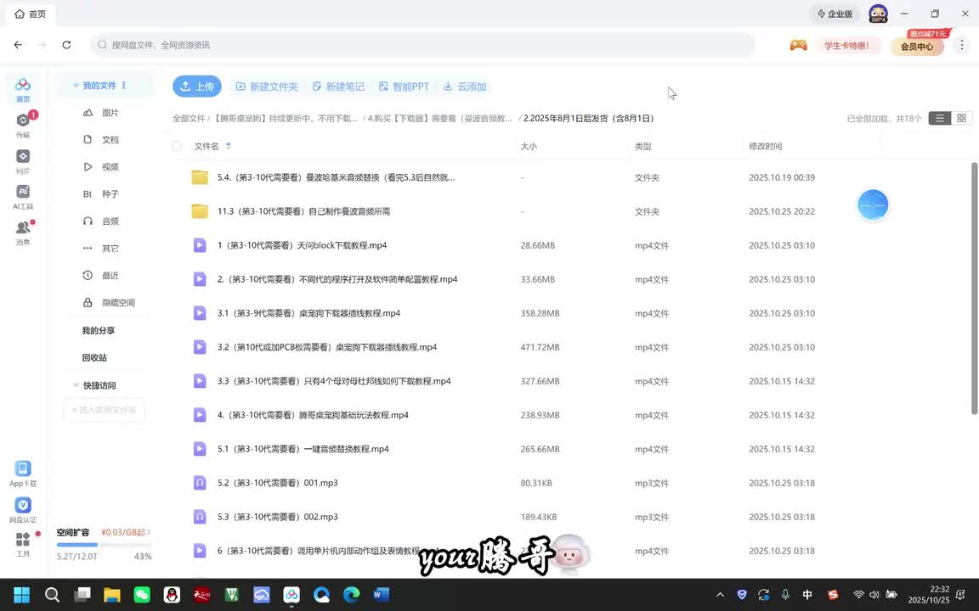Click the 空间扩容 ¥0.03/GB起 link
Viewport: 979px width, 611px height.
tap(126, 532)
